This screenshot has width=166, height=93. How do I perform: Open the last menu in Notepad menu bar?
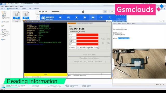[134, 24]
